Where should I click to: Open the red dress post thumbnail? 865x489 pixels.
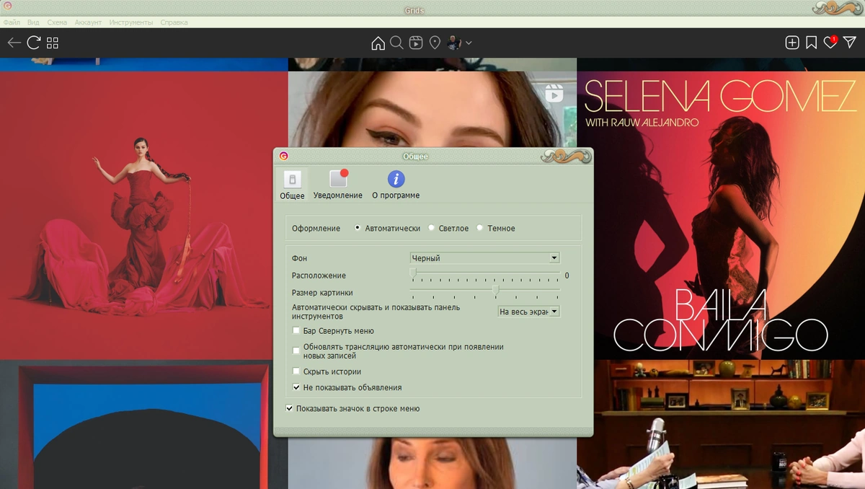(x=143, y=215)
